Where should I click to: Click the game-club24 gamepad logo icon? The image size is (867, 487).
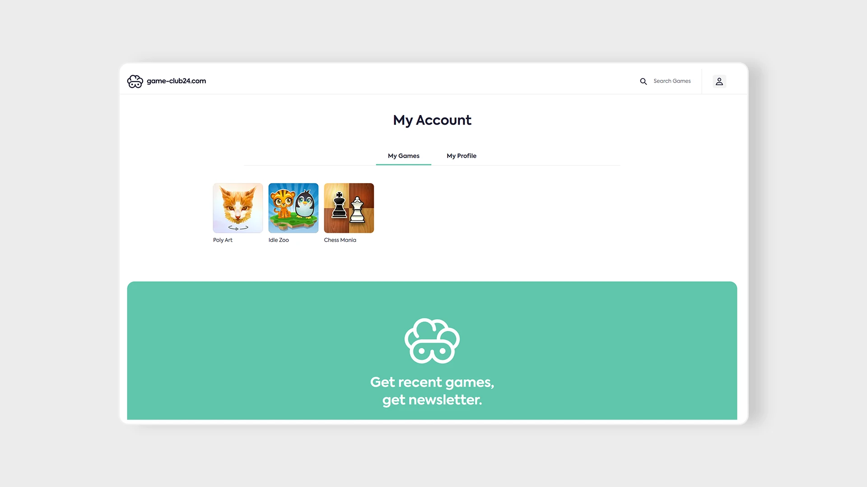tap(135, 81)
